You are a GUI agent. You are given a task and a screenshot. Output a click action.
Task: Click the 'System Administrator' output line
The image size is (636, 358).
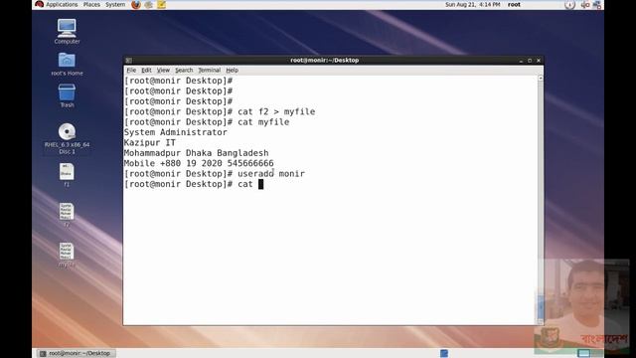tap(176, 132)
